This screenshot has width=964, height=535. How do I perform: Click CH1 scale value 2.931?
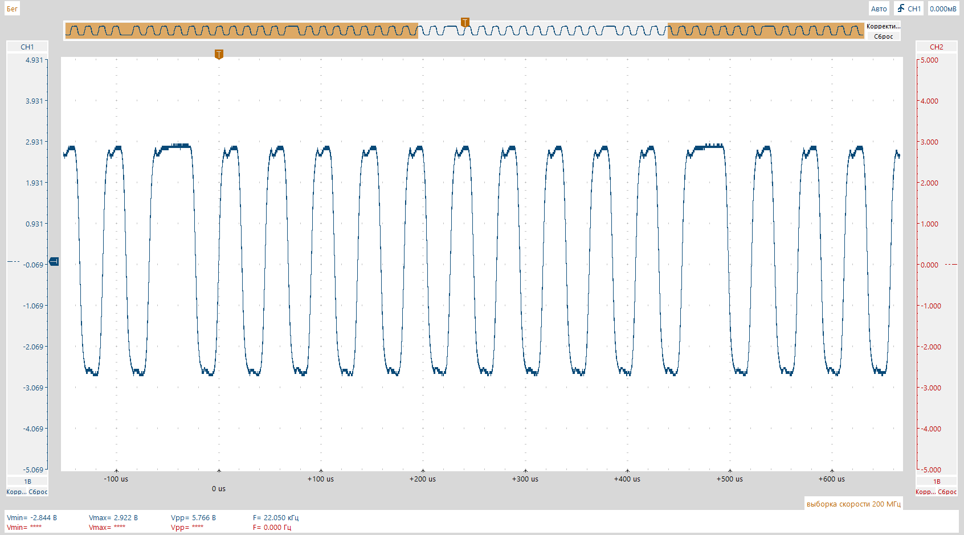click(x=34, y=142)
